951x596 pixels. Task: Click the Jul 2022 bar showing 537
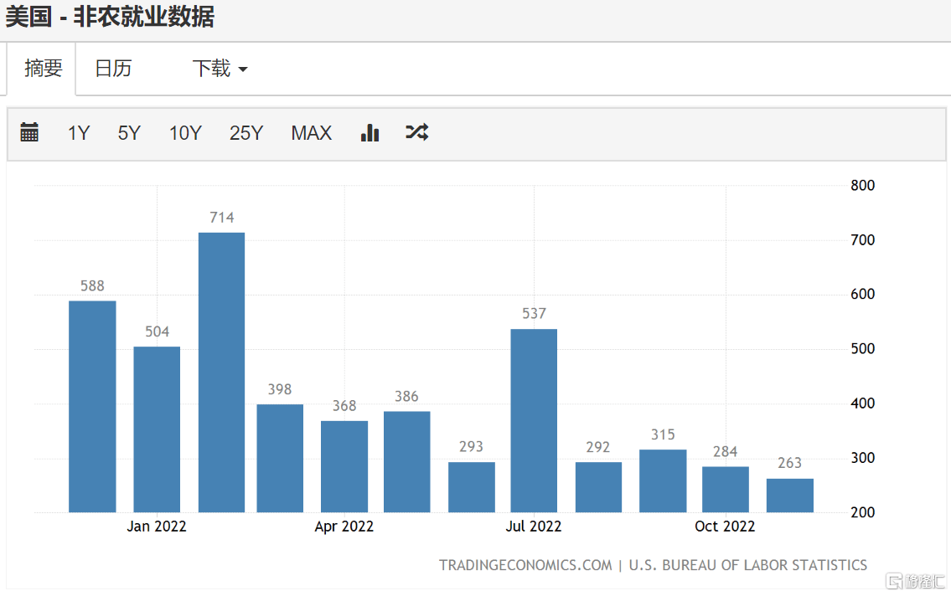point(534,419)
